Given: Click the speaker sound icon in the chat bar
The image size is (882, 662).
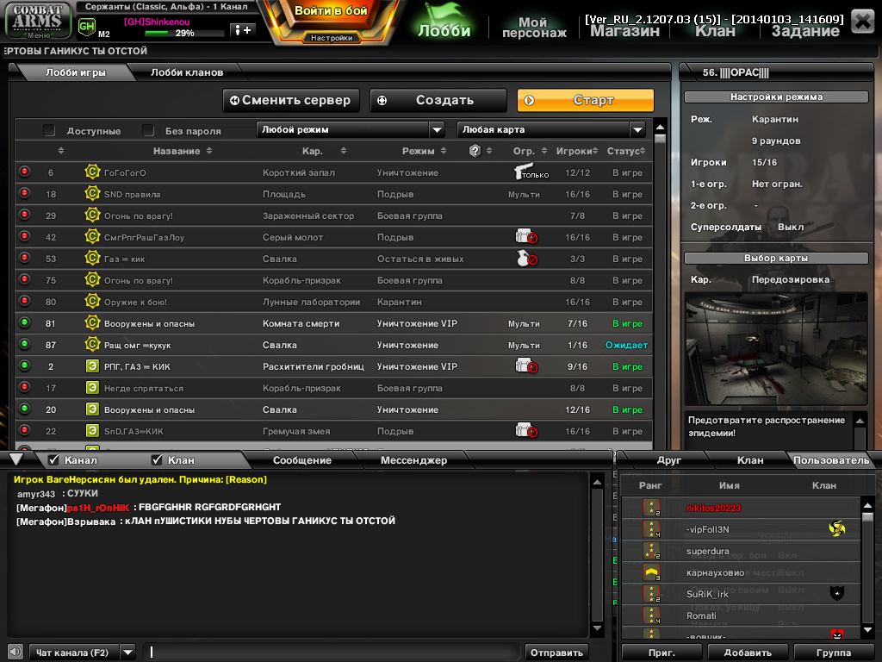Looking at the screenshot, I should point(16,652).
